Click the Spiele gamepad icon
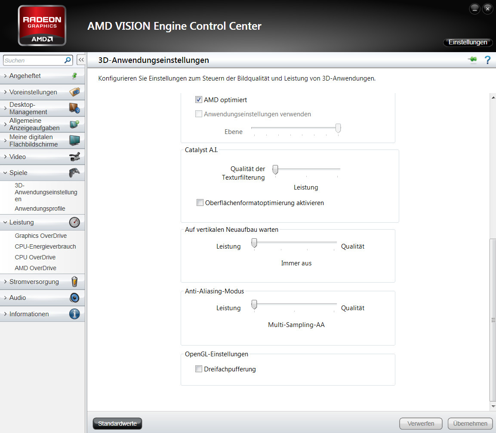The width and height of the screenshot is (496, 433). [x=75, y=173]
